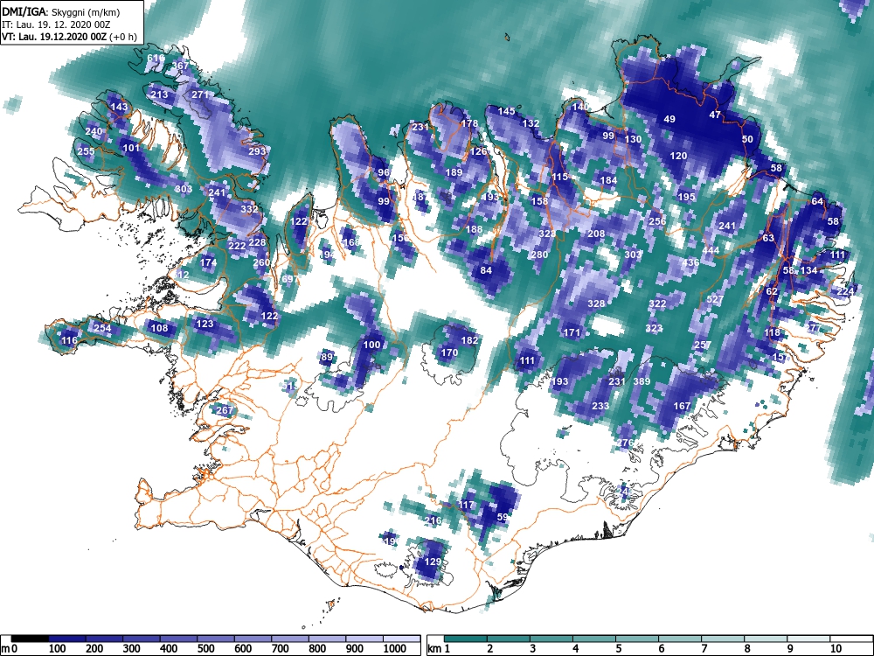Screen dimensions: 874x656
Task: Click the visibility value 332 on the map
Action: 250,209
